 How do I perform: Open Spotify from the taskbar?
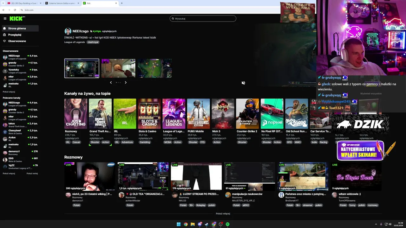click(x=228, y=224)
